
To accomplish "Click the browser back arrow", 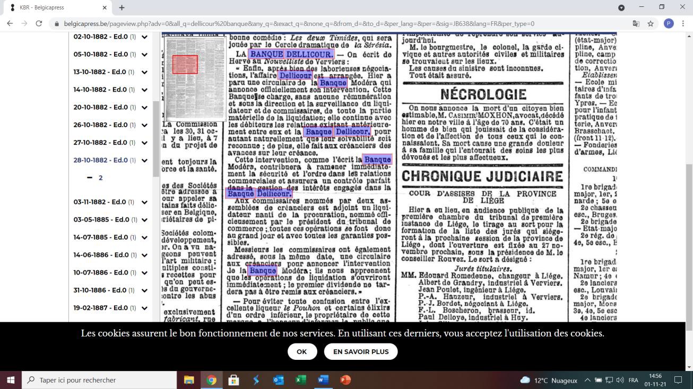I will [x=10, y=23].
